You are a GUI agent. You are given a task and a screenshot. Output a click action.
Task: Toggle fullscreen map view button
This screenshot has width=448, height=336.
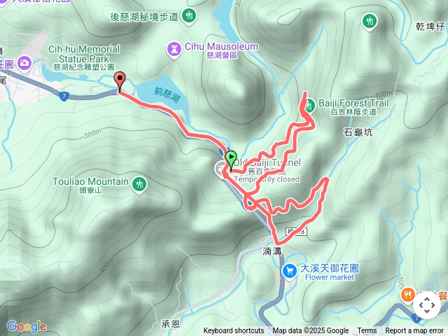[427, 305]
